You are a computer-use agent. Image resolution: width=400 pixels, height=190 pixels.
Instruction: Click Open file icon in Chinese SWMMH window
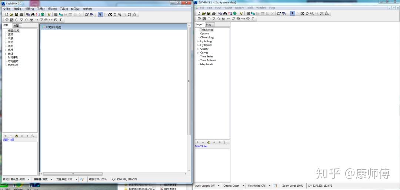(11, 14)
